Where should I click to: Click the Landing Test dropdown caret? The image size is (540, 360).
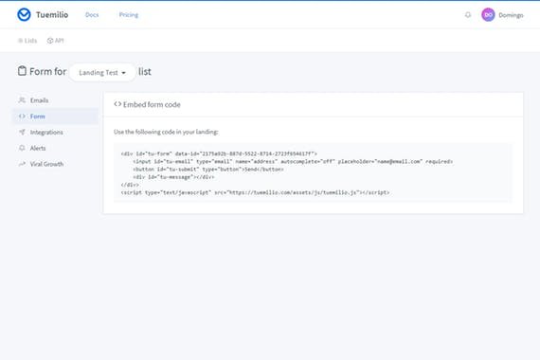tap(124, 73)
